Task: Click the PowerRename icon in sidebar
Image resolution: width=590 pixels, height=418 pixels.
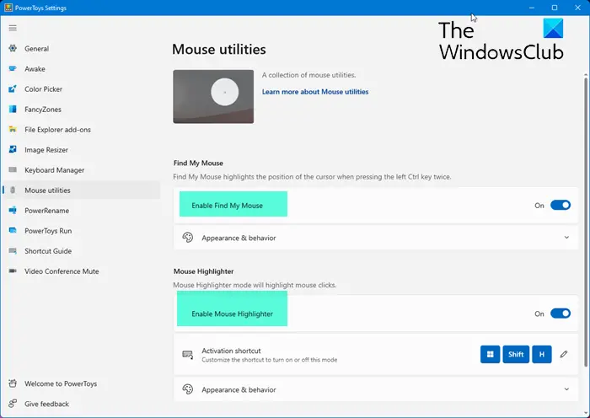Action: (x=13, y=211)
